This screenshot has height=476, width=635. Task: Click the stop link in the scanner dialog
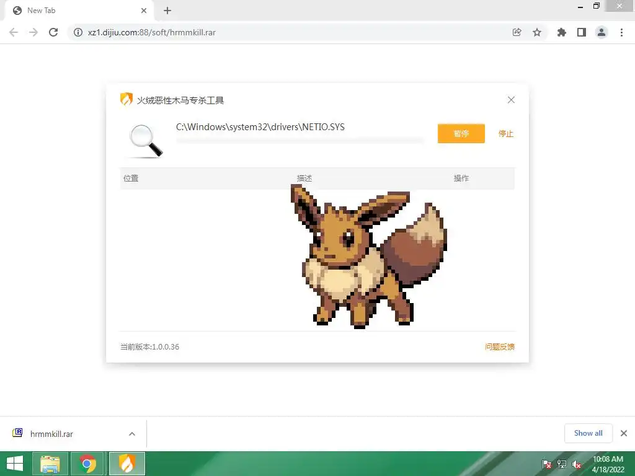point(506,134)
